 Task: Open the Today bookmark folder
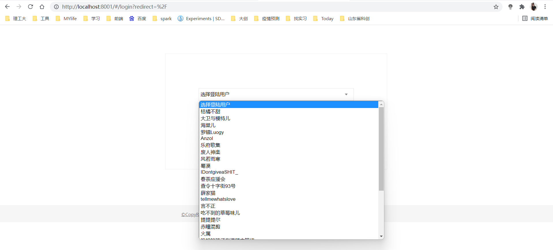[323, 18]
